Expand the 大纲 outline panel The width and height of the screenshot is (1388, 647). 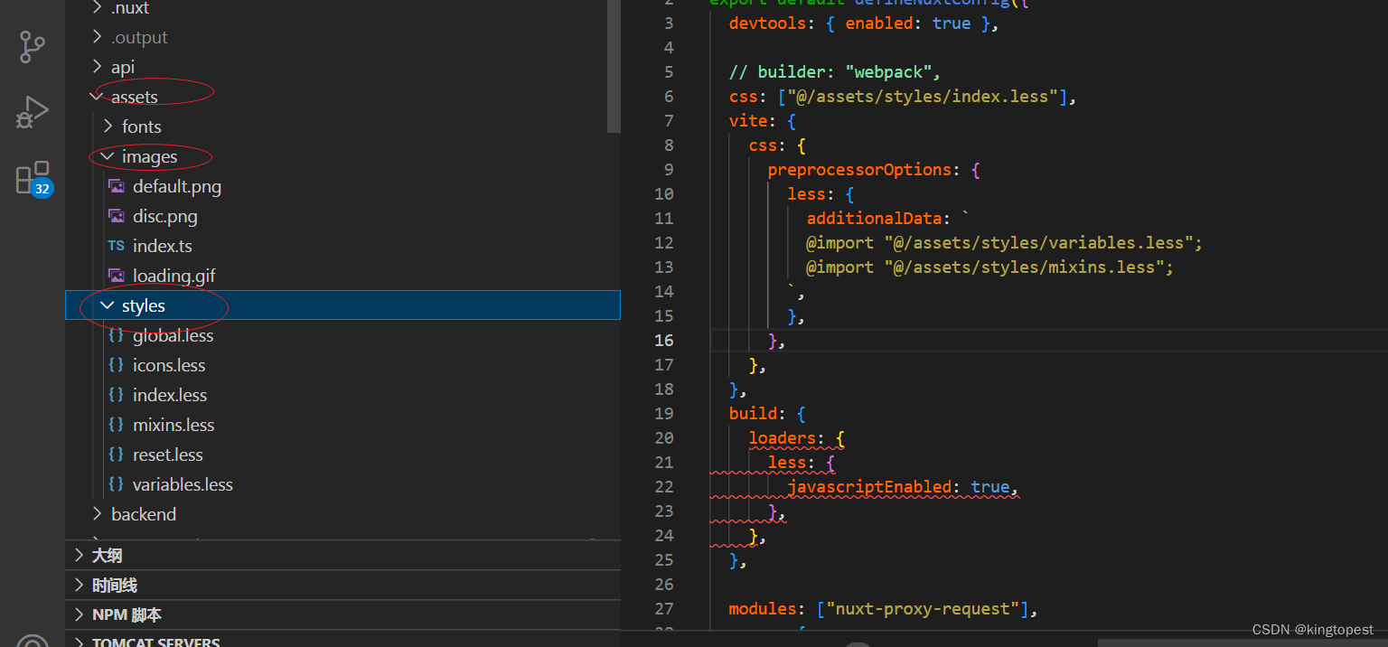pyautogui.click(x=343, y=555)
